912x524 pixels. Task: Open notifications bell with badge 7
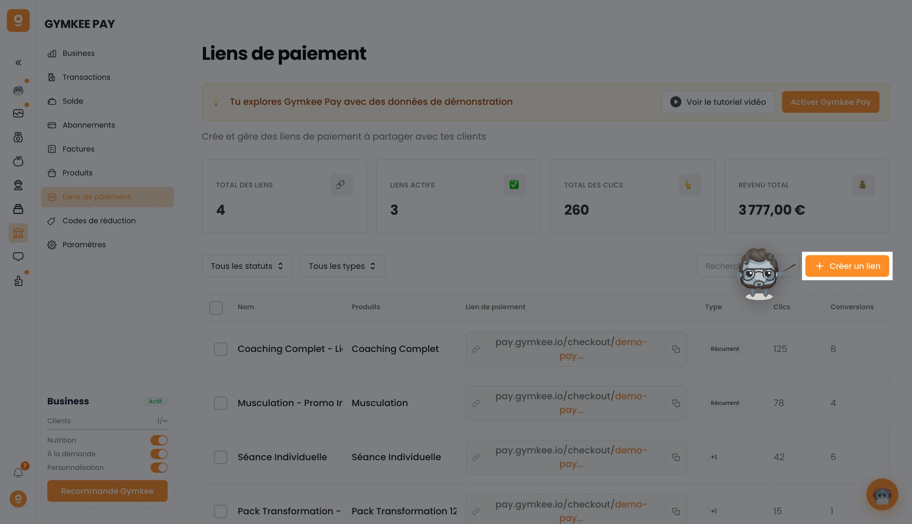(x=18, y=472)
